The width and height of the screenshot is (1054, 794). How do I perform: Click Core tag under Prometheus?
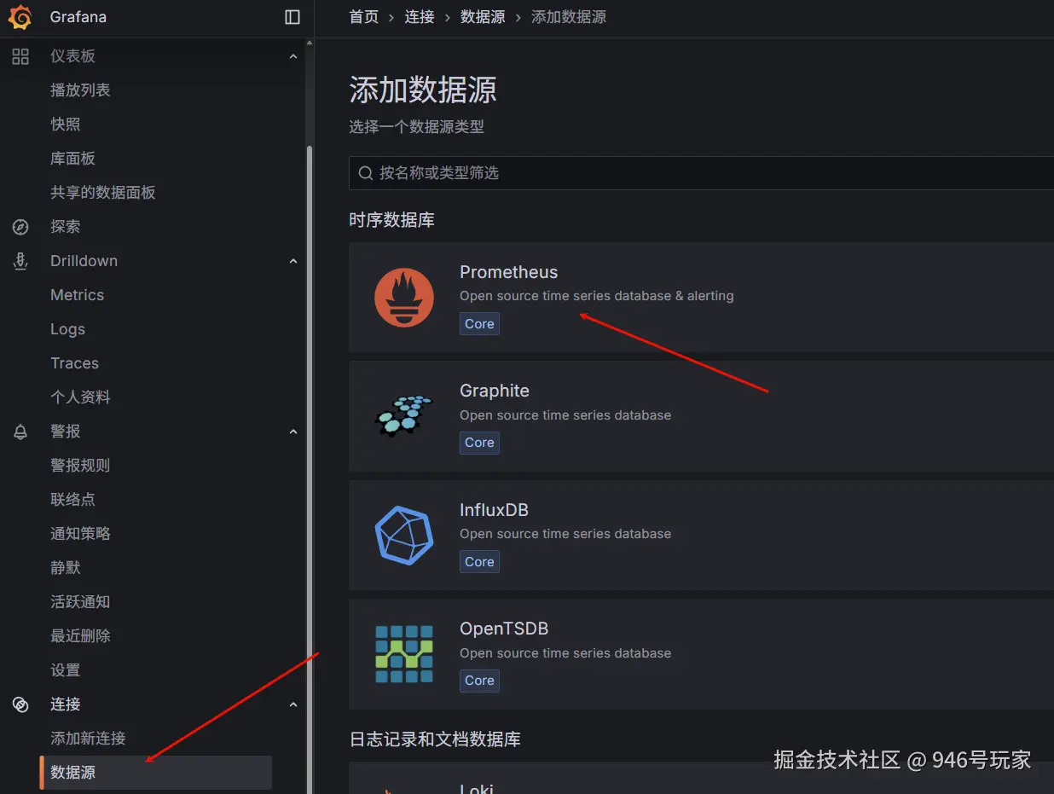[x=479, y=324]
